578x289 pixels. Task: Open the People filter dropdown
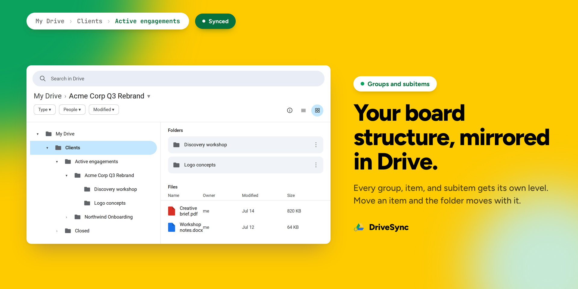tap(72, 110)
